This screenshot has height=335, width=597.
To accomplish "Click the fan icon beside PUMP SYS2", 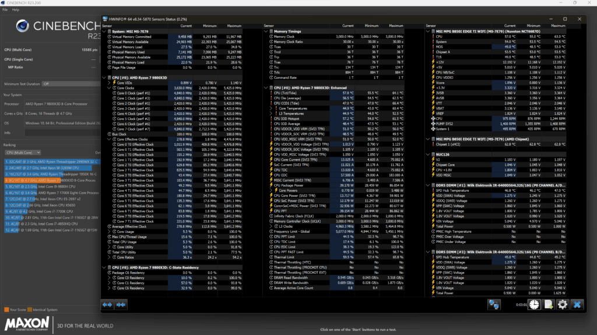I will [x=433, y=124].
